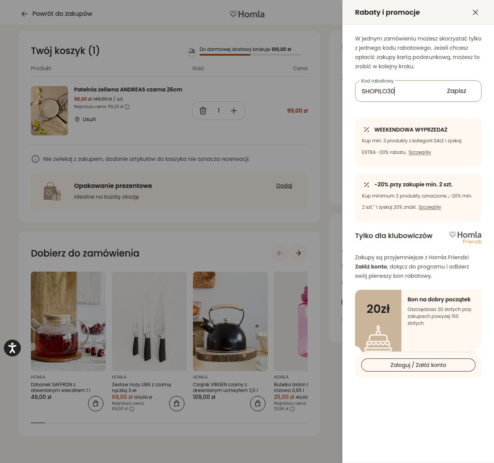Click the Powrót do zakupów link
The height and width of the screenshot is (463, 494).
pos(62,14)
